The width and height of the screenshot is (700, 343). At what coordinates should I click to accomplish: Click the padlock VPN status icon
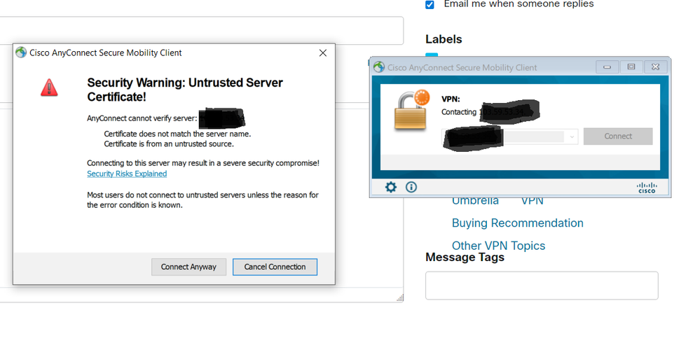coord(411,110)
